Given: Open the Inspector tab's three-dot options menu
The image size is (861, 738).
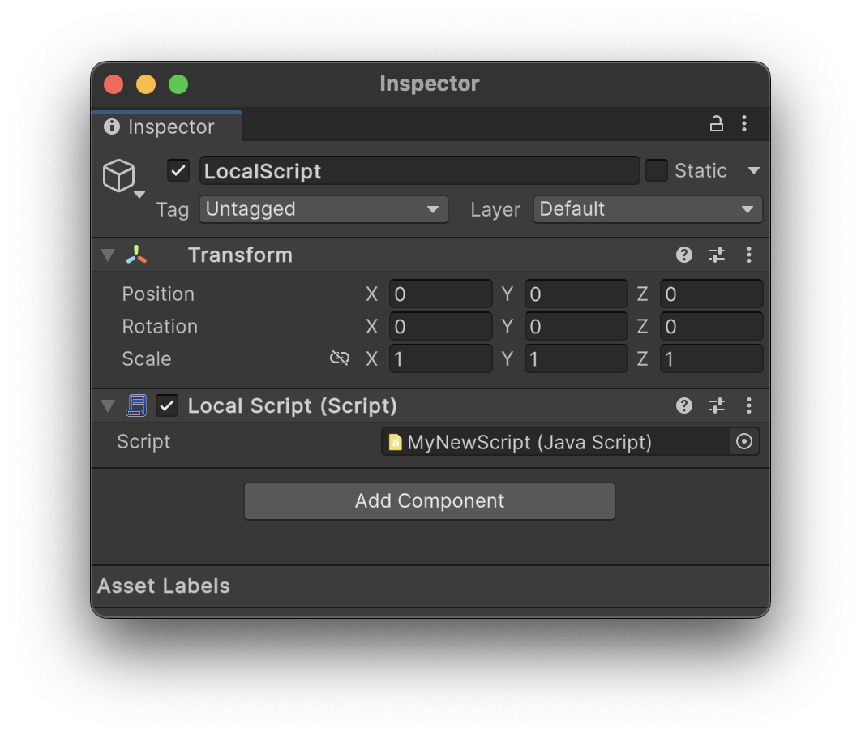Looking at the screenshot, I should (x=744, y=124).
